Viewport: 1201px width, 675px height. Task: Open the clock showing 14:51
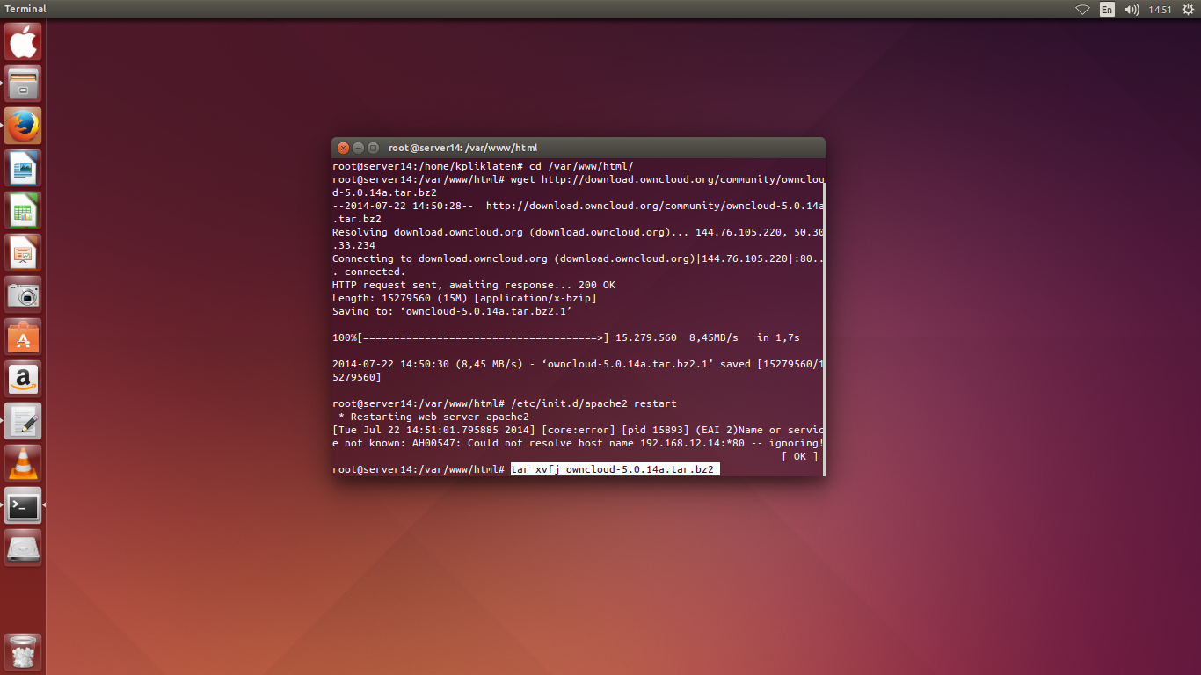click(1161, 10)
